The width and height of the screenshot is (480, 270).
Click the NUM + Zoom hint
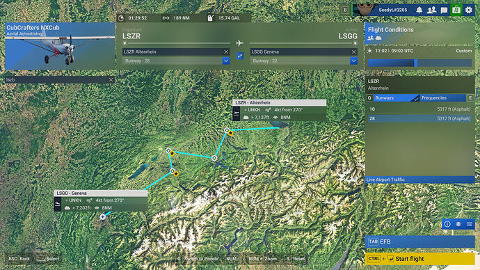262,259
